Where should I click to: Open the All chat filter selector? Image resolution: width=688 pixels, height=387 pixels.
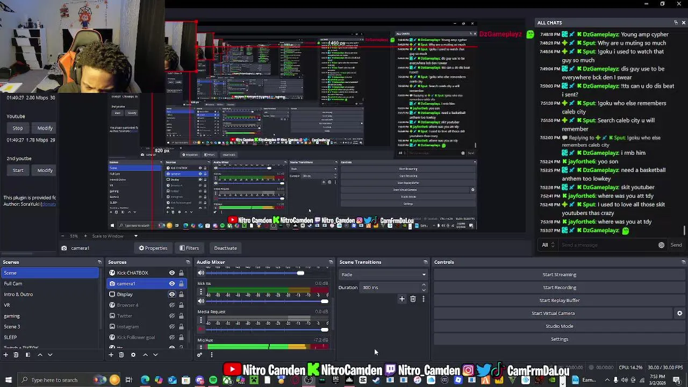point(548,245)
